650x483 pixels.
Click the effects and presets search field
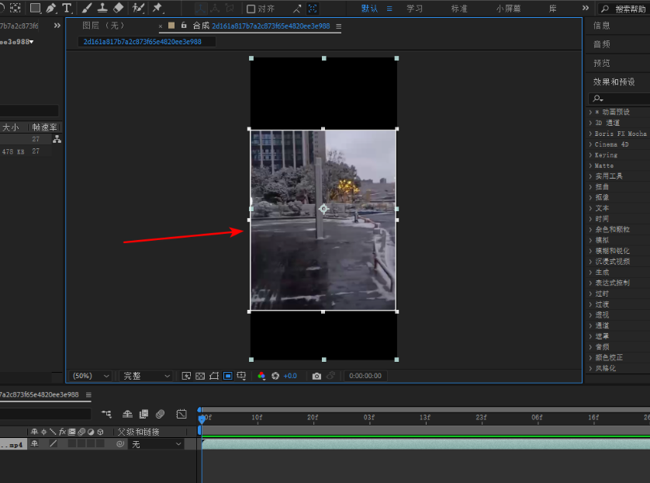[619, 99]
